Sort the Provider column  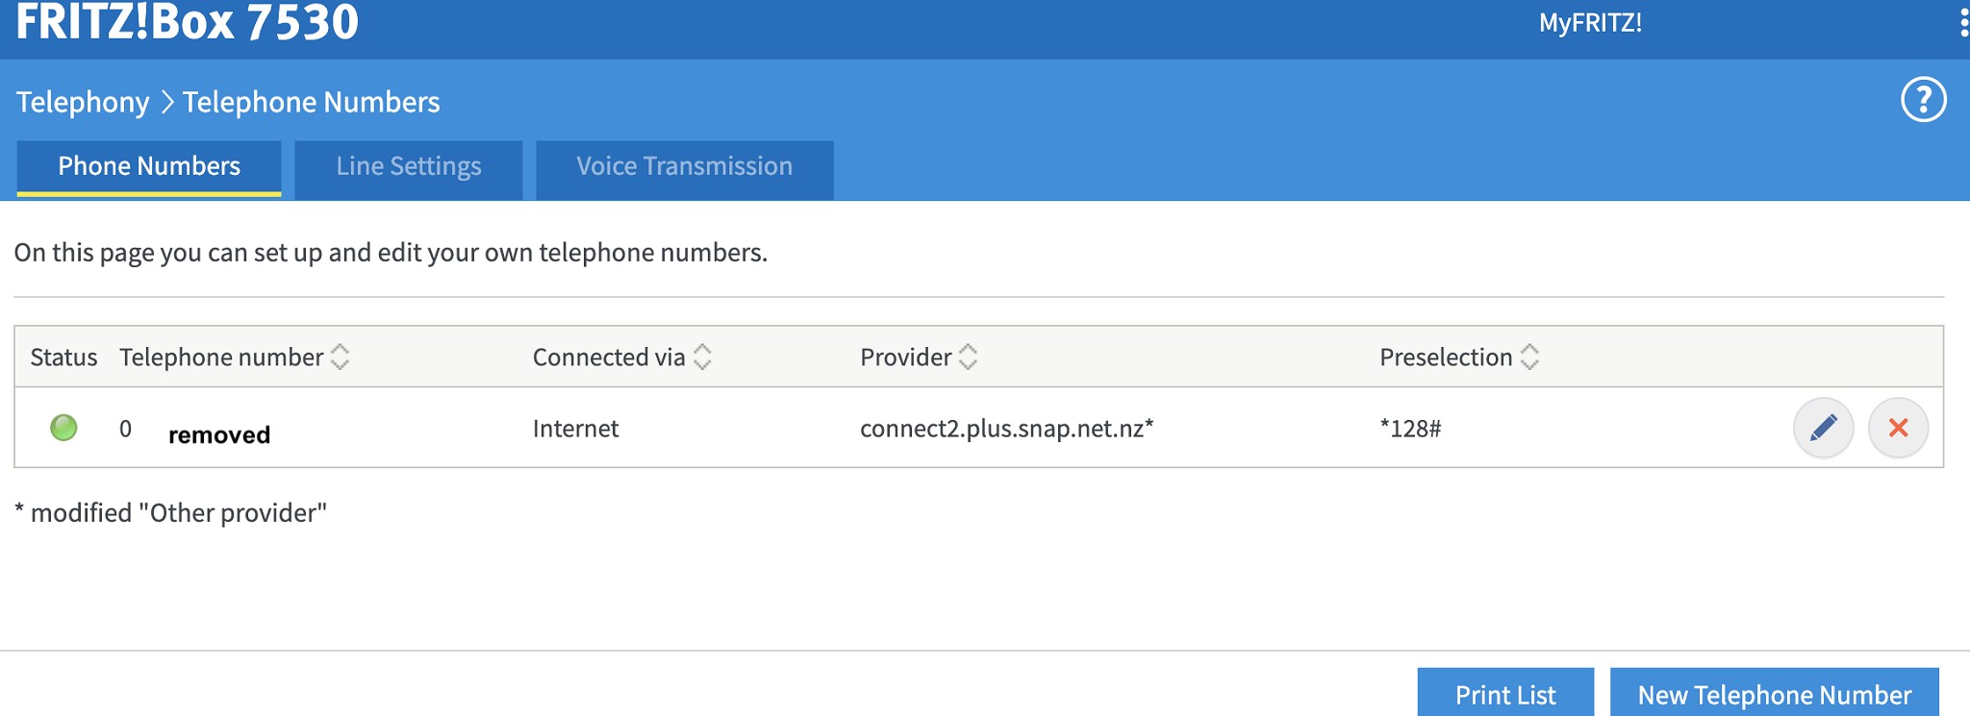click(x=968, y=358)
